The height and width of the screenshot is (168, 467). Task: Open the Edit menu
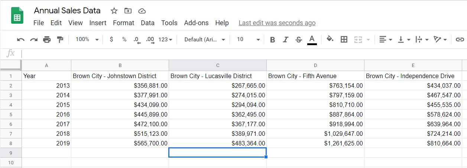tap(56, 23)
